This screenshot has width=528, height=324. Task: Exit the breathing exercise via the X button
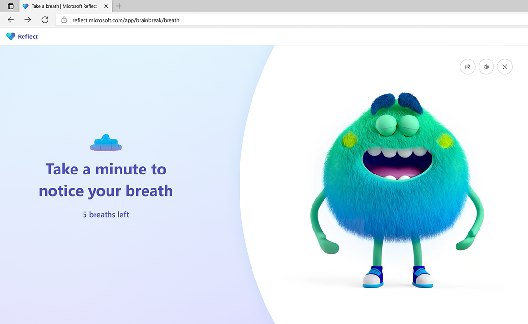point(504,67)
